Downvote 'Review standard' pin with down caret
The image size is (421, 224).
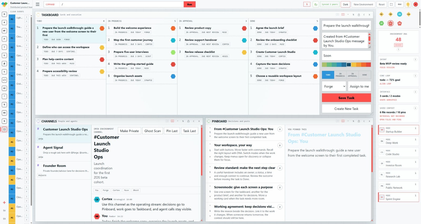click(x=210, y=177)
